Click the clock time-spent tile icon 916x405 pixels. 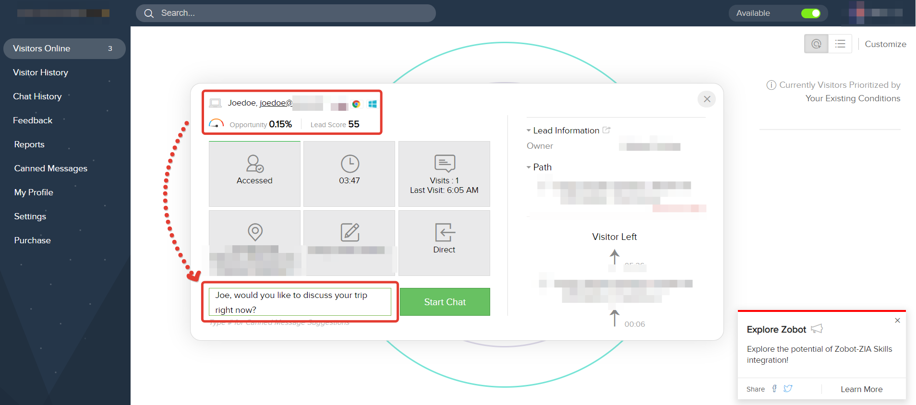click(350, 164)
